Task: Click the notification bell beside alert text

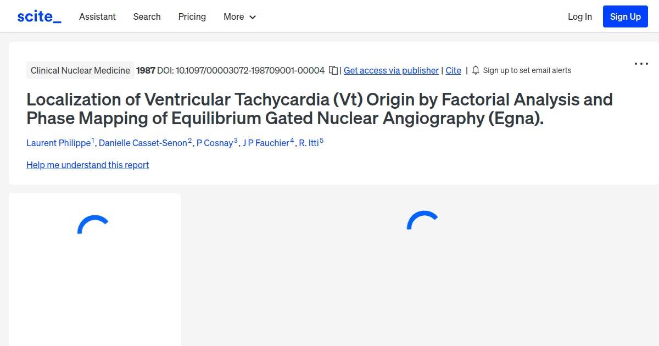Action: (x=476, y=70)
